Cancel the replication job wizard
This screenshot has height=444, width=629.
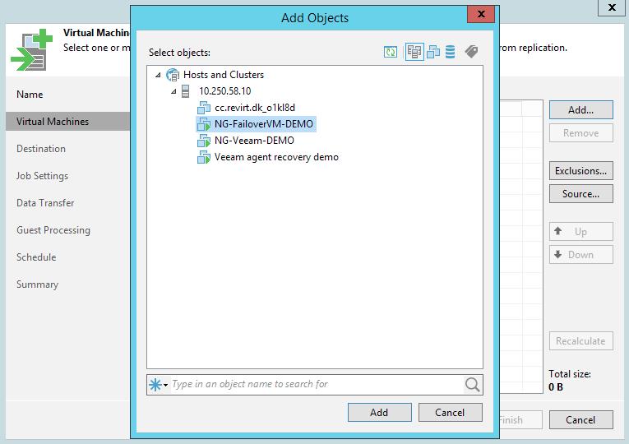580,420
